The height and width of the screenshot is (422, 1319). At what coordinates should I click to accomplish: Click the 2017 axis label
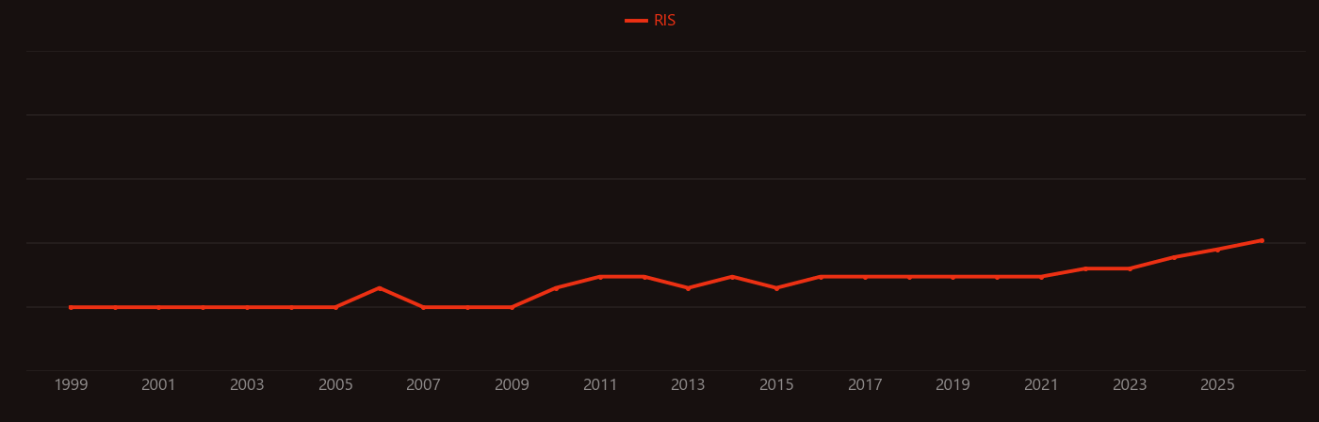865,384
